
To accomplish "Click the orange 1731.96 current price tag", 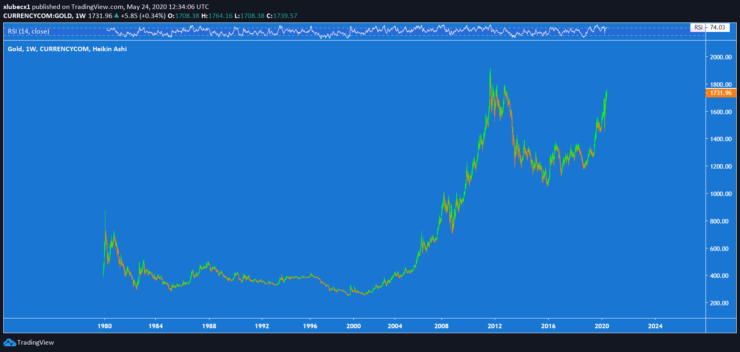I will [721, 93].
